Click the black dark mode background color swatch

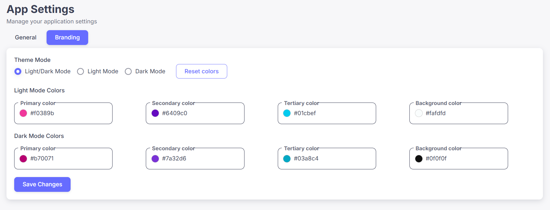point(419,159)
